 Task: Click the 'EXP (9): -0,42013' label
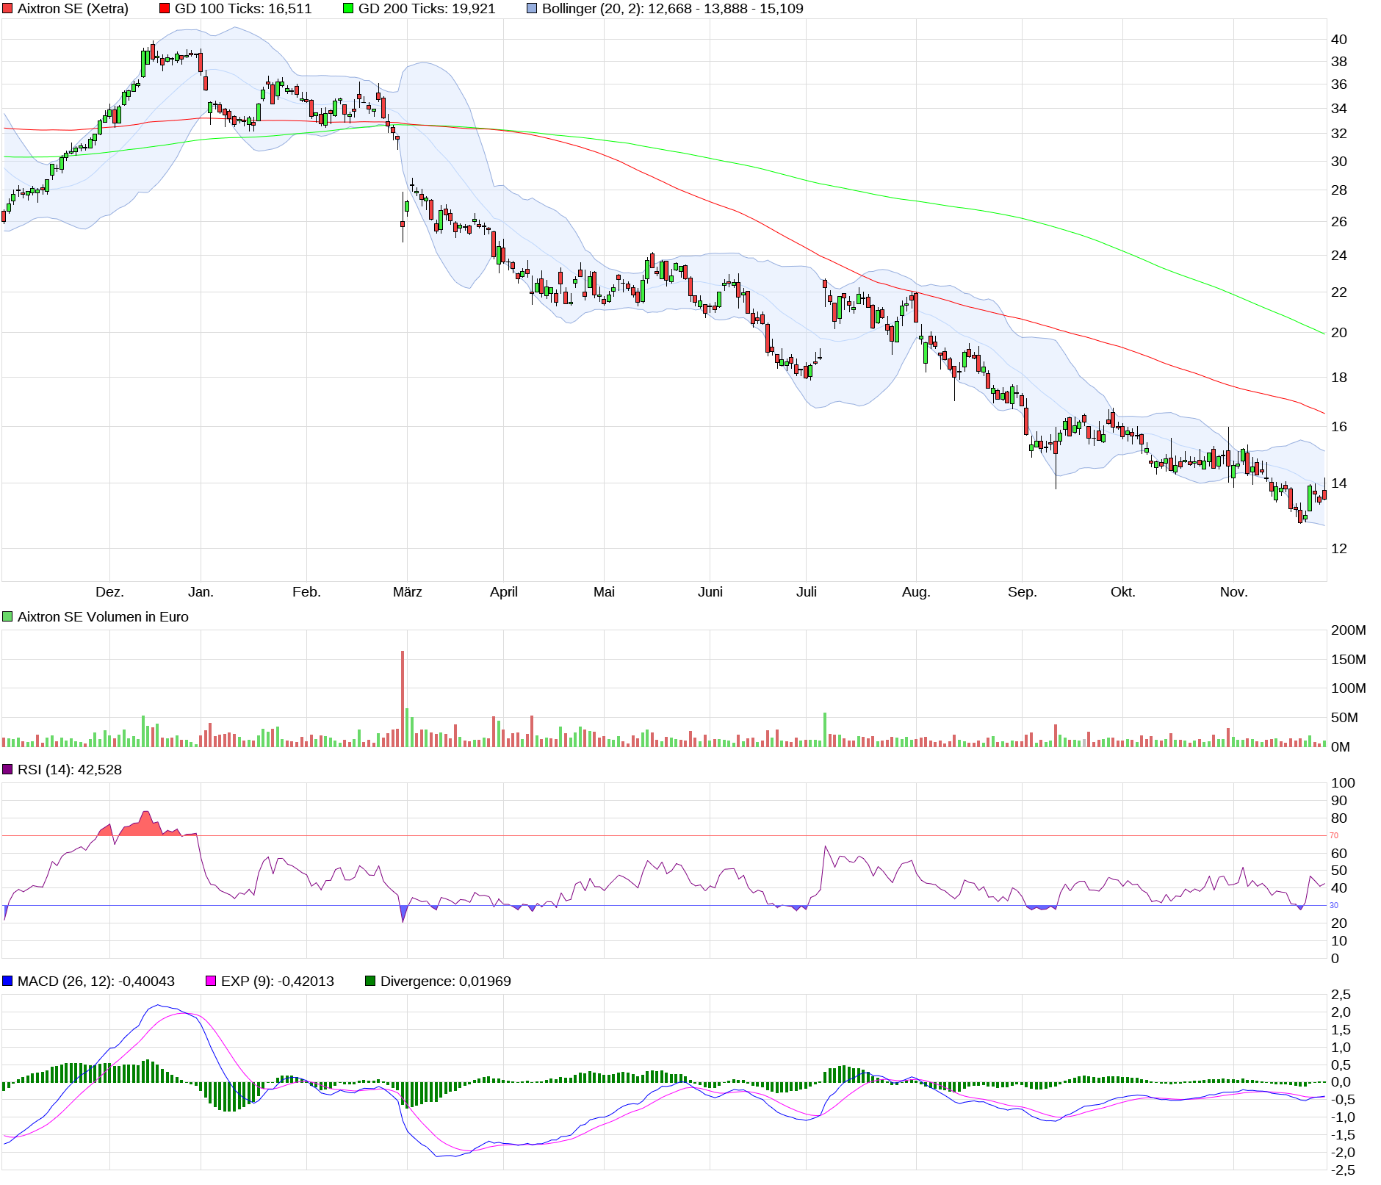click(278, 982)
